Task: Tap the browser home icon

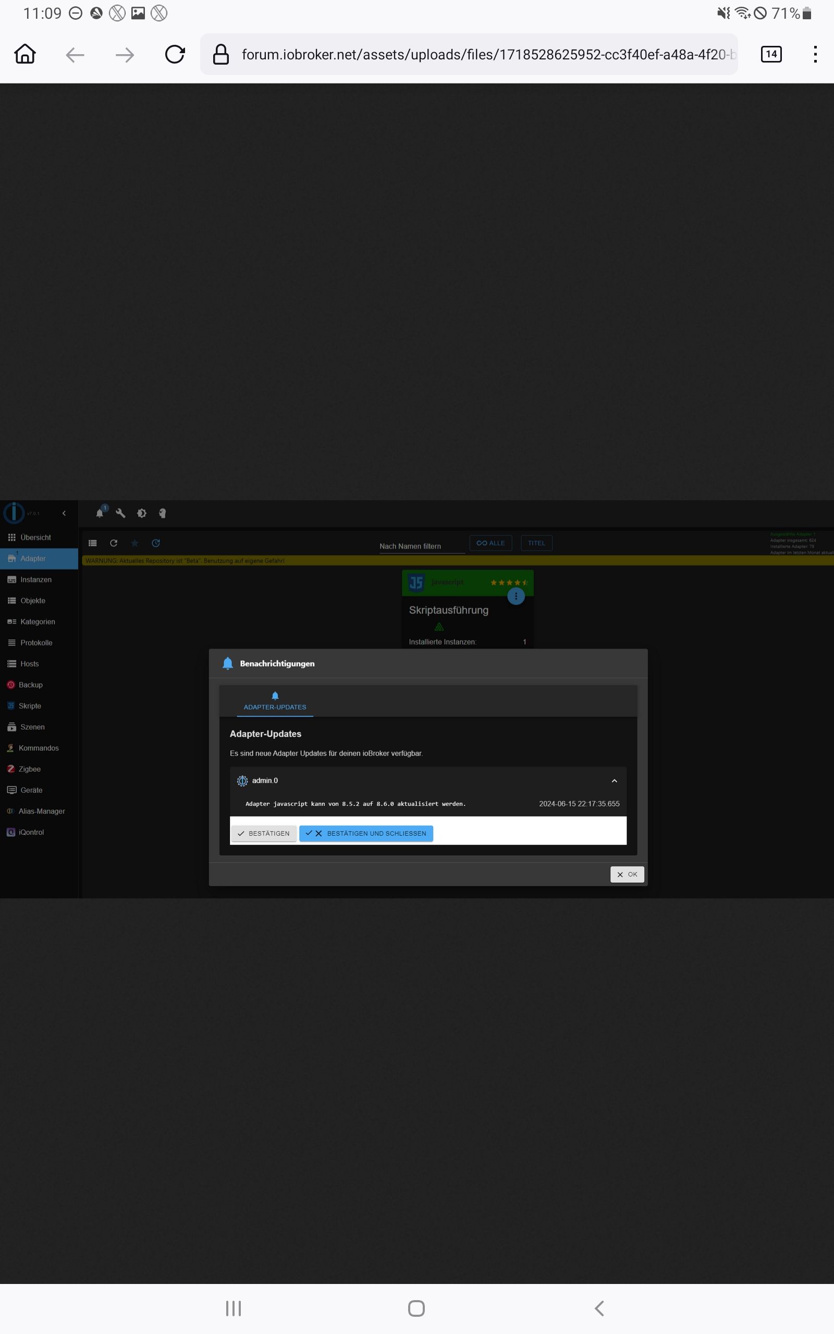Action: (x=26, y=55)
